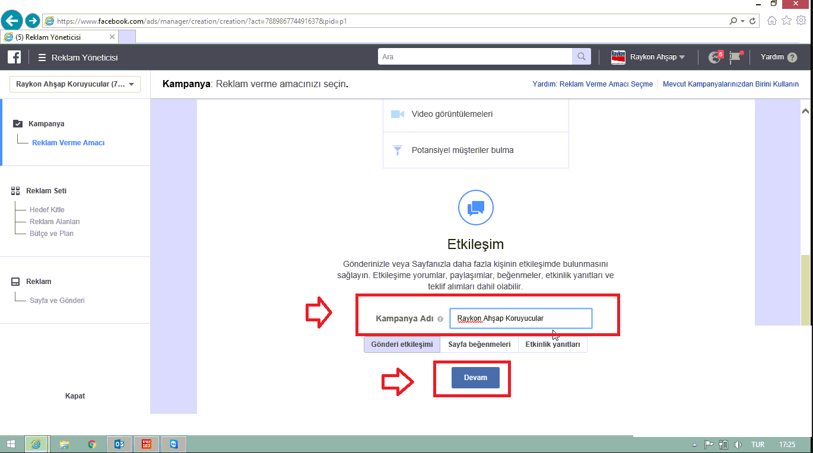Click the Reklam section icon in the sidebar
This screenshot has height=453, width=813.
(x=15, y=282)
